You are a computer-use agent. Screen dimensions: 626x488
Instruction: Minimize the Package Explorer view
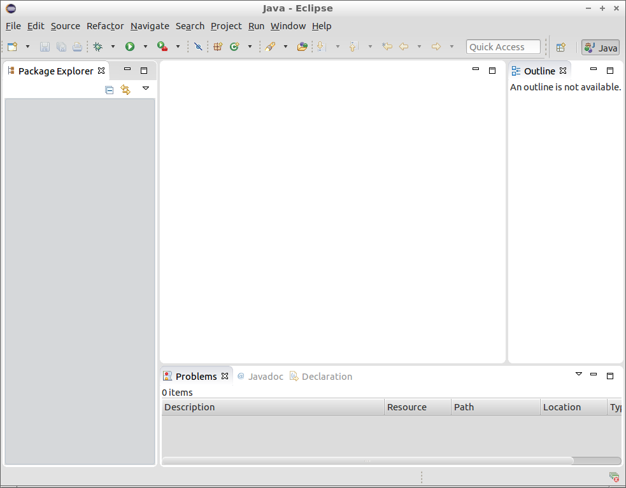(x=127, y=69)
